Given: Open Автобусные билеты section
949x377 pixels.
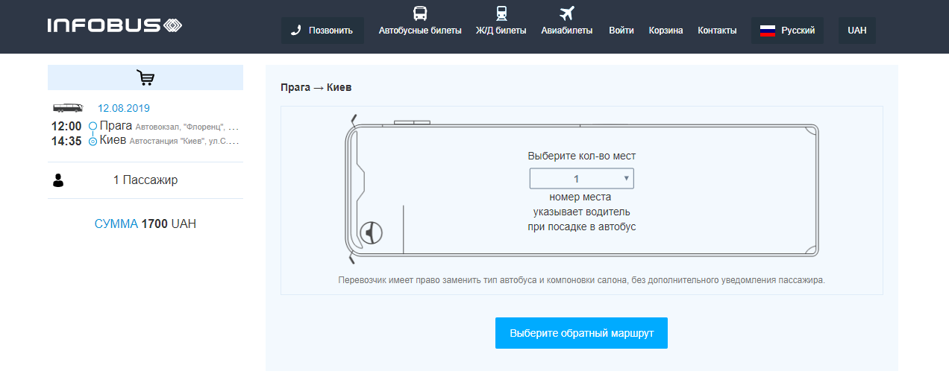Looking at the screenshot, I should coord(420,31).
